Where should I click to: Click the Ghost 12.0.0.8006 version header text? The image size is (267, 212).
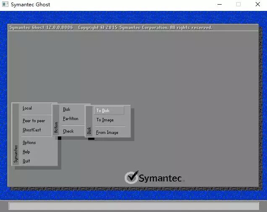click(x=41, y=27)
